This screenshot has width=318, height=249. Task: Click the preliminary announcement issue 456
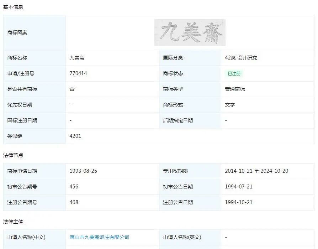(74, 187)
